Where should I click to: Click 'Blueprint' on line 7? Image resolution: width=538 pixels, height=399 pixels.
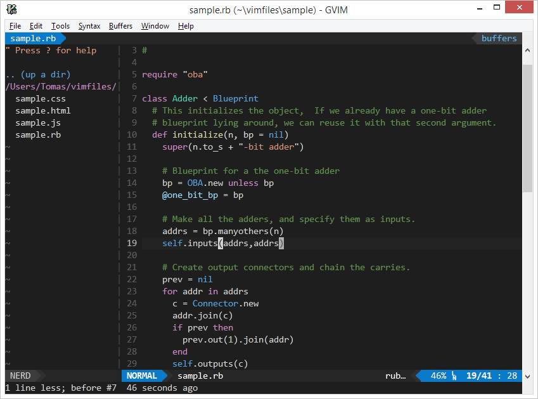(x=235, y=99)
